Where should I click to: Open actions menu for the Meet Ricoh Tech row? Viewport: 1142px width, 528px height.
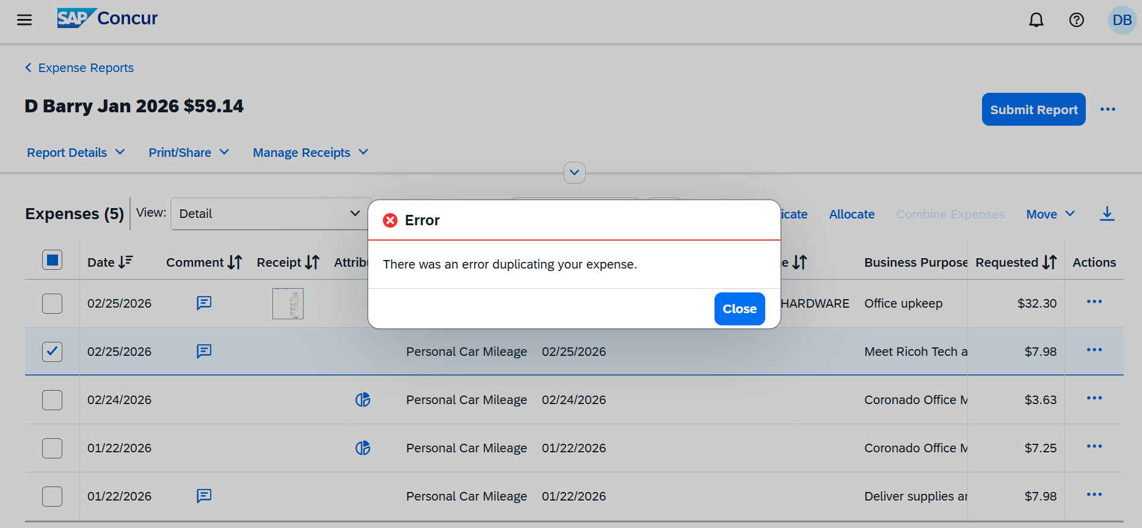pos(1094,350)
